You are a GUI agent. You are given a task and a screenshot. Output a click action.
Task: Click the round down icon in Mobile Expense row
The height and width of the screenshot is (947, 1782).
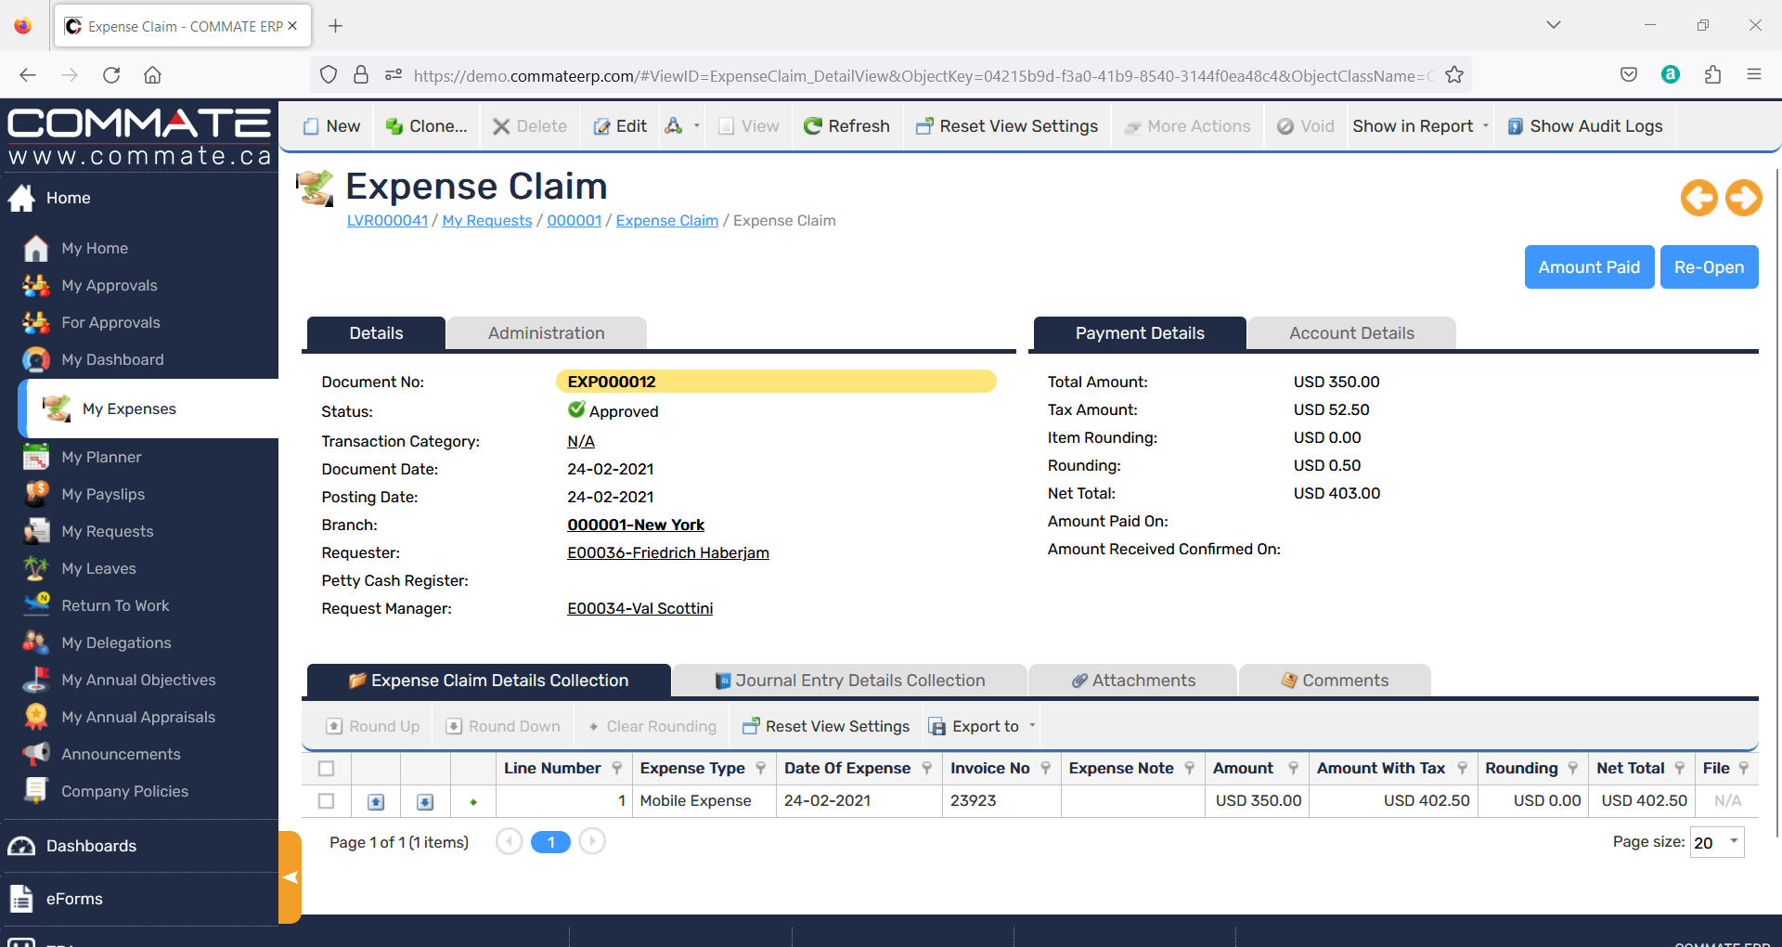(425, 801)
